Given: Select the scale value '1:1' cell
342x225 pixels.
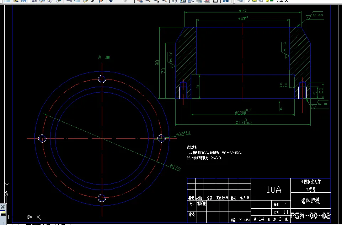Looking at the screenshot, I should click(286, 212).
